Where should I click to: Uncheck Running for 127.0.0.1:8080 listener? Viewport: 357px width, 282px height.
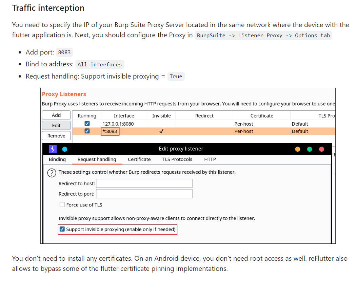click(87, 124)
